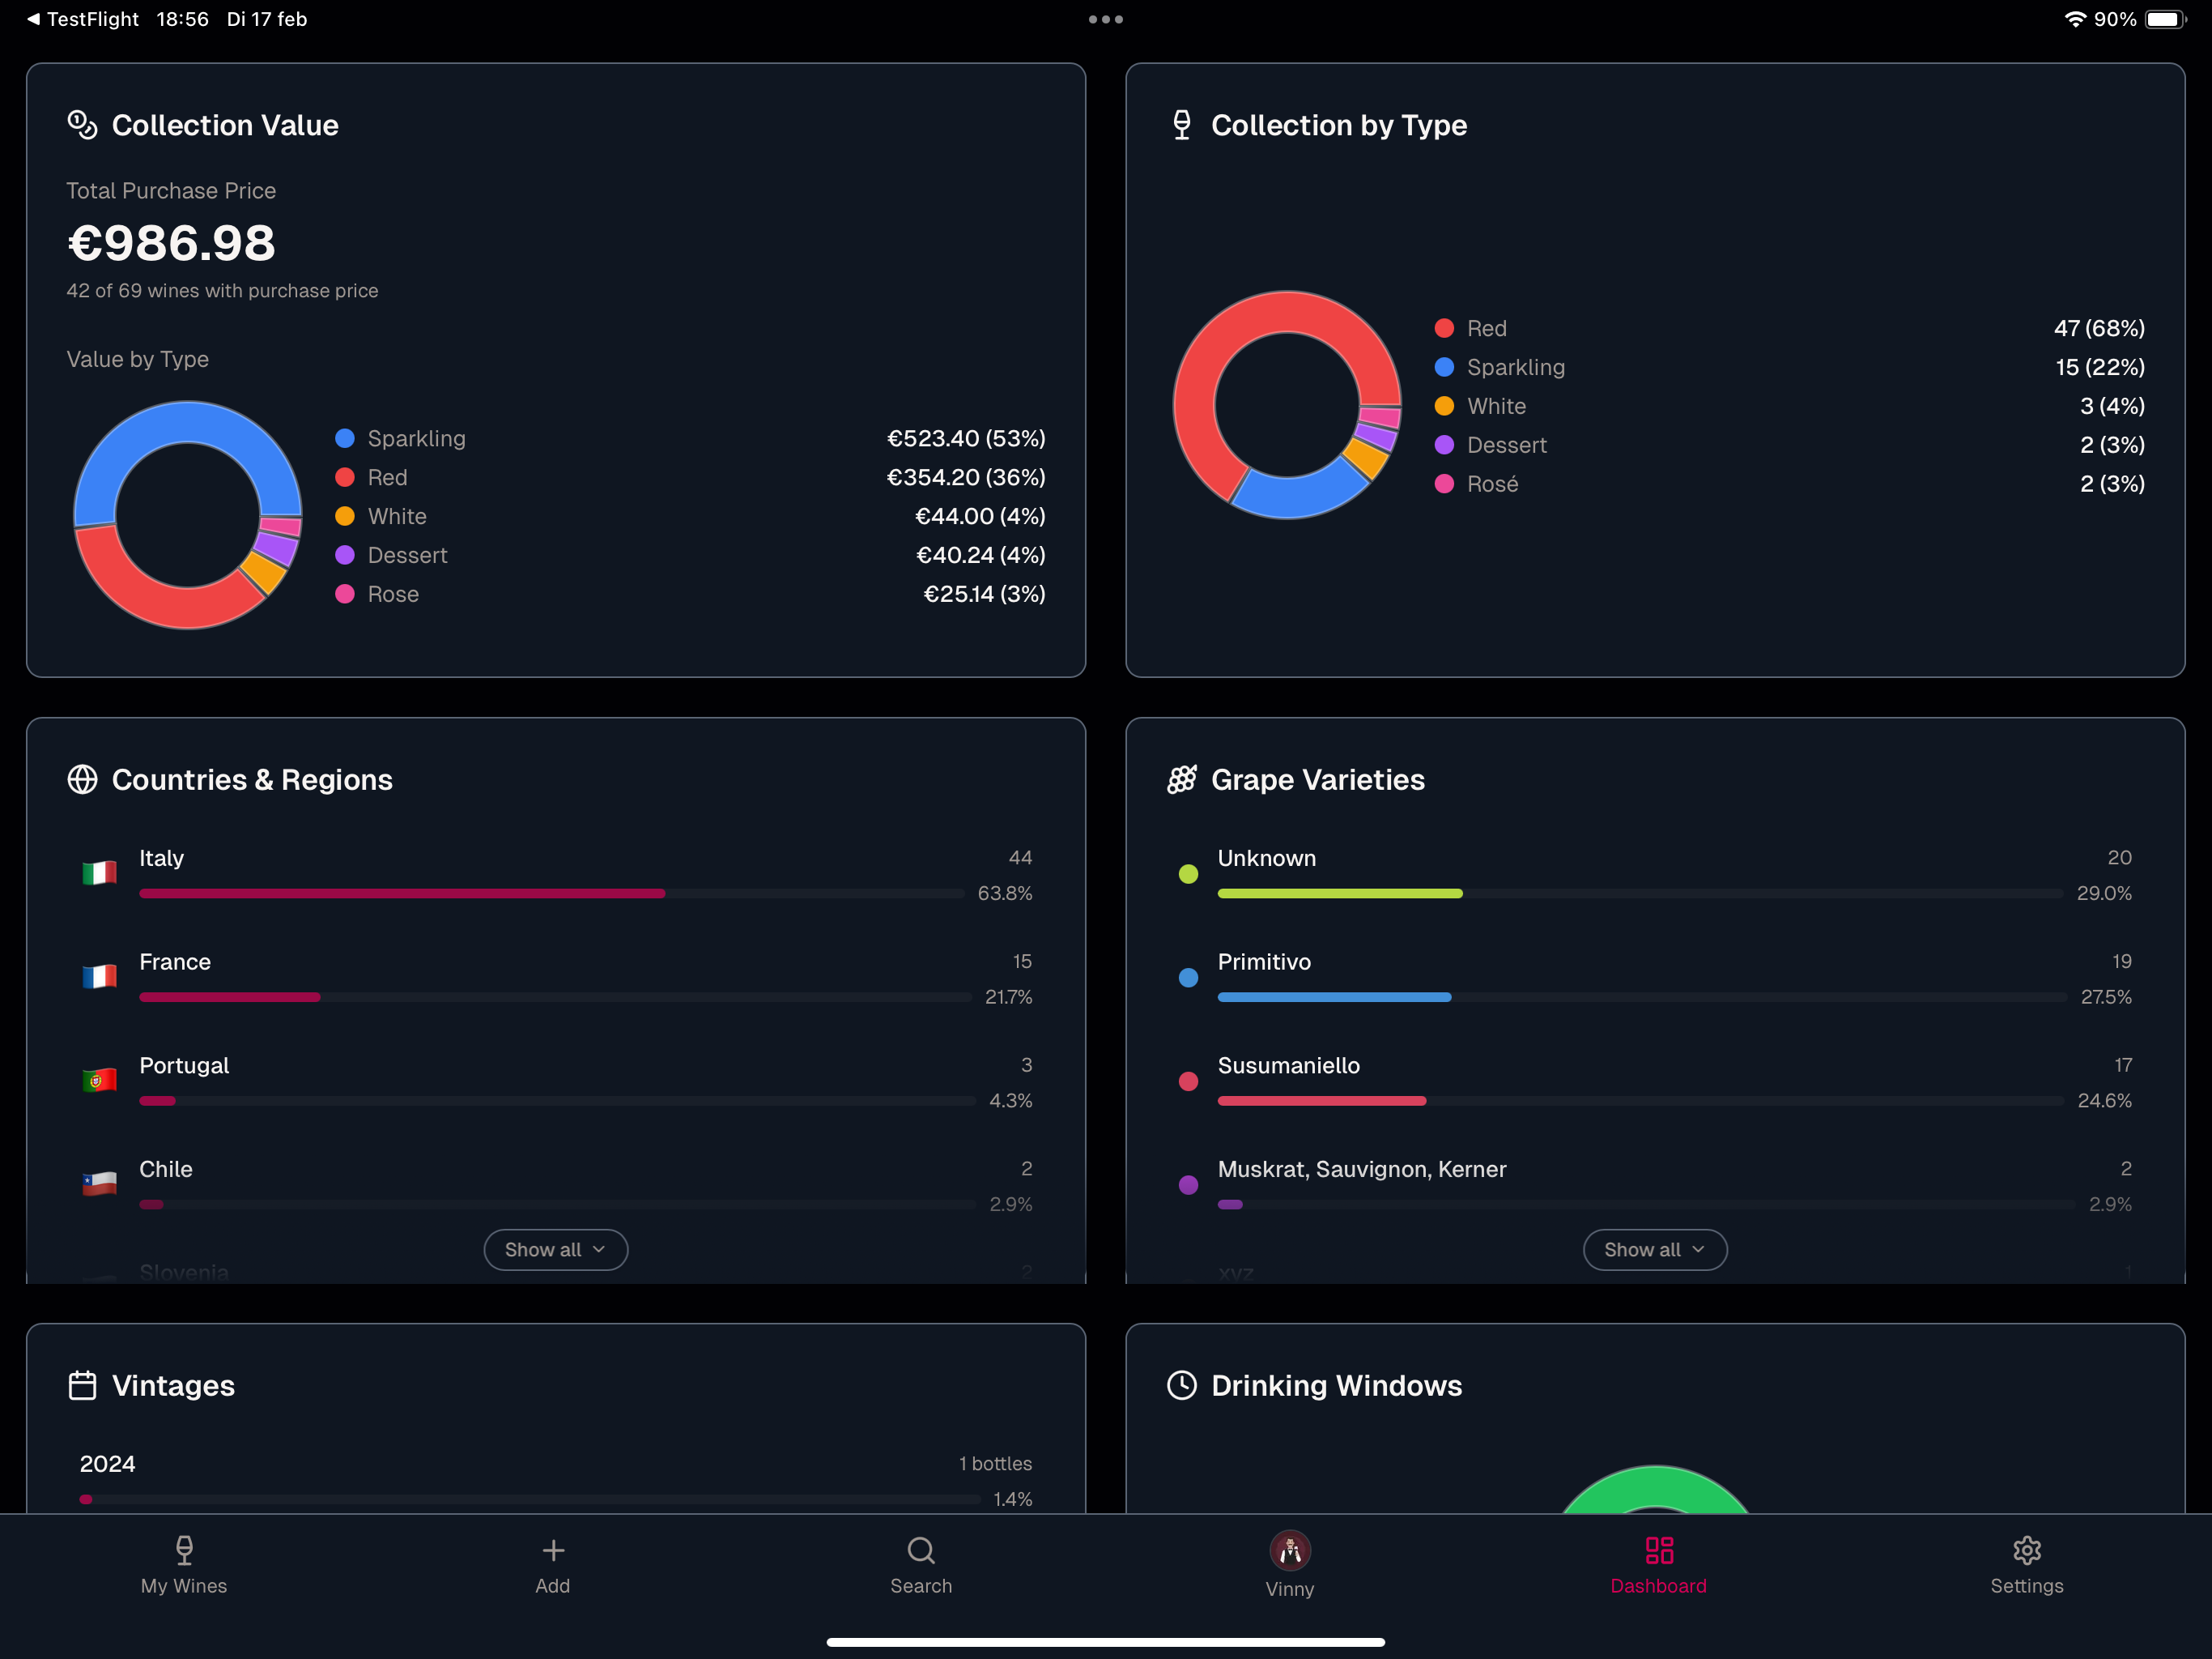Click the '2 (3%)' Dessert count
Screen dimensions: 2212x1659
click(2112, 446)
